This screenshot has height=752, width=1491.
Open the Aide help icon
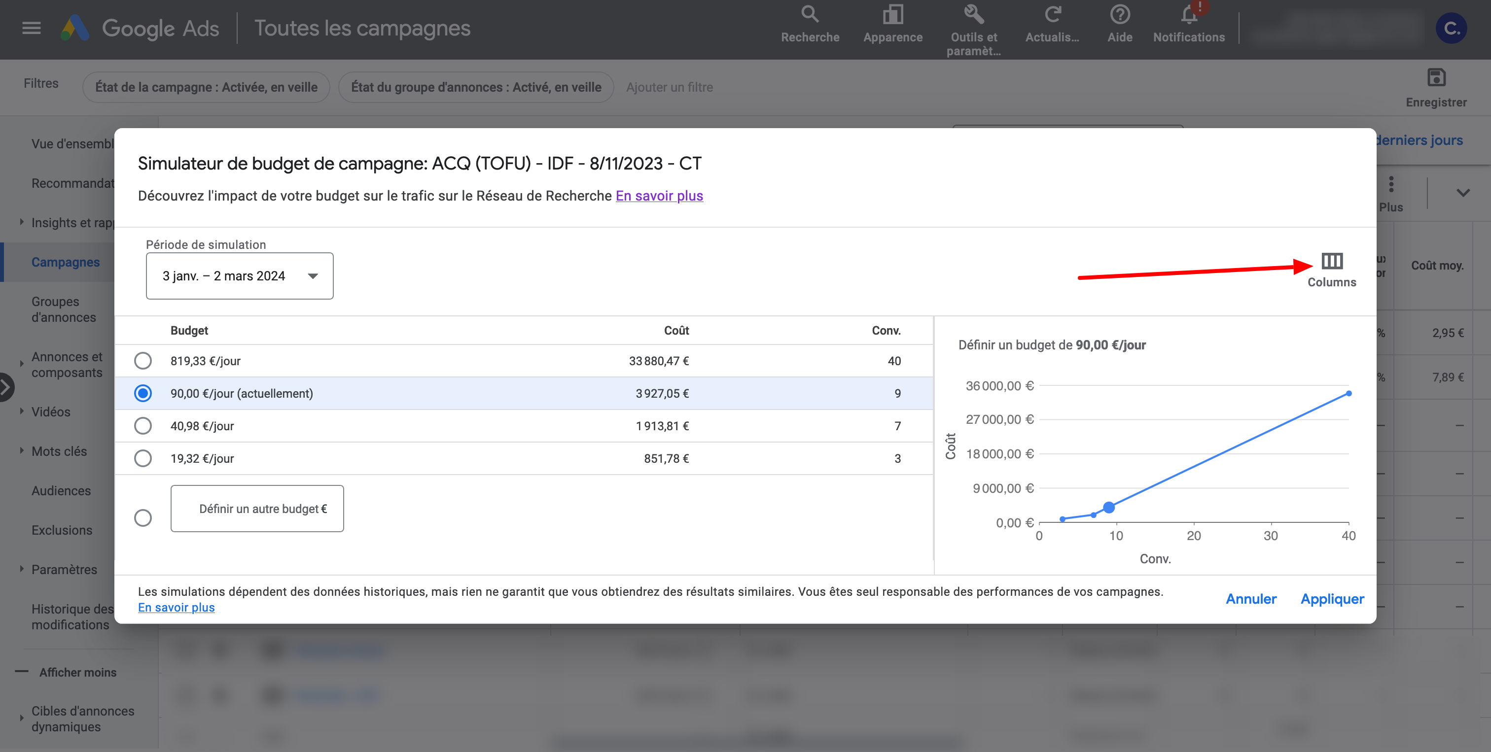(1119, 24)
